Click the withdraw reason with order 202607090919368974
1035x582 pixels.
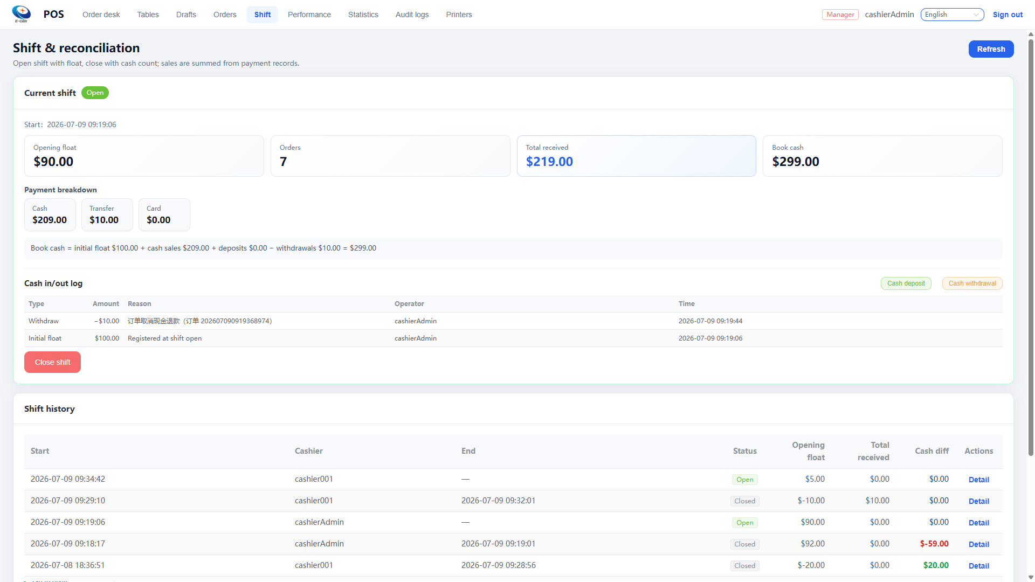(x=199, y=321)
